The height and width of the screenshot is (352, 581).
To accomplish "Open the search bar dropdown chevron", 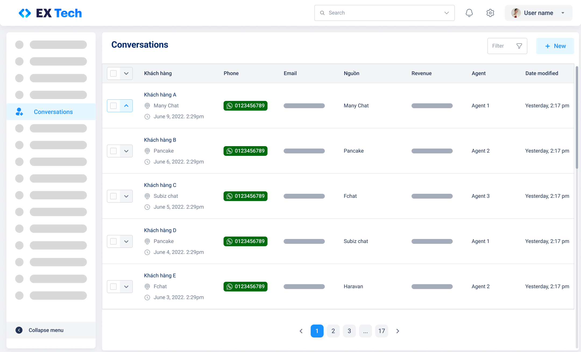I will tap(447, 13).
